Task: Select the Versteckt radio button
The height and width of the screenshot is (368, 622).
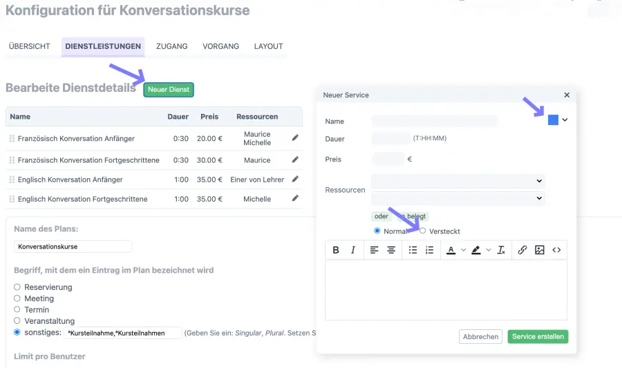Action: 423,231
